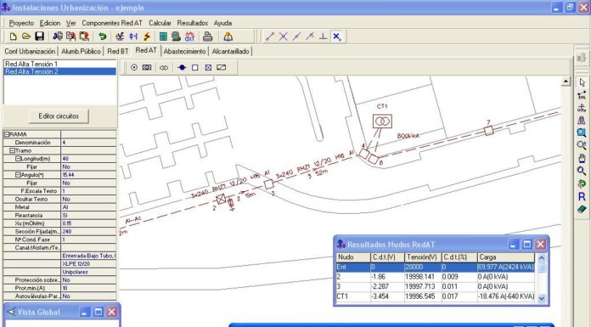Click drawing area scroll up arrow

coord(566,81)
